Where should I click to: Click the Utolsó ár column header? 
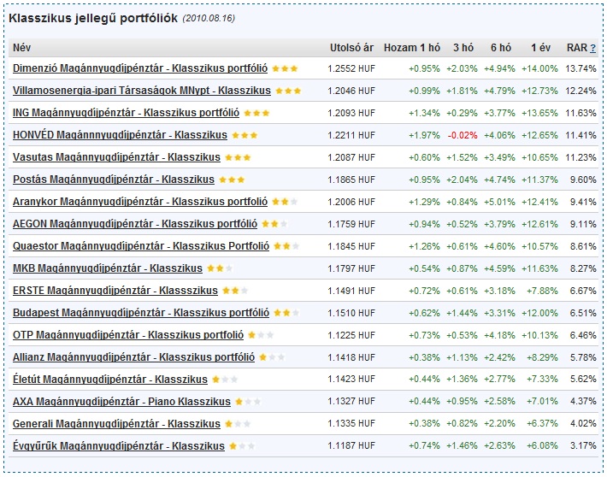point(351,48)
